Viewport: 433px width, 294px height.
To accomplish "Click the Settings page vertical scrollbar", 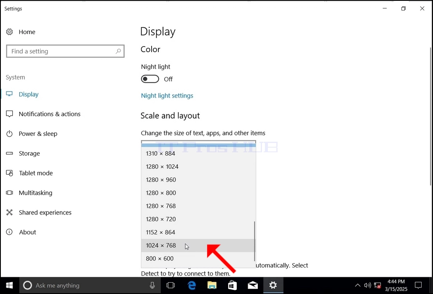I will tap(431, 116).
